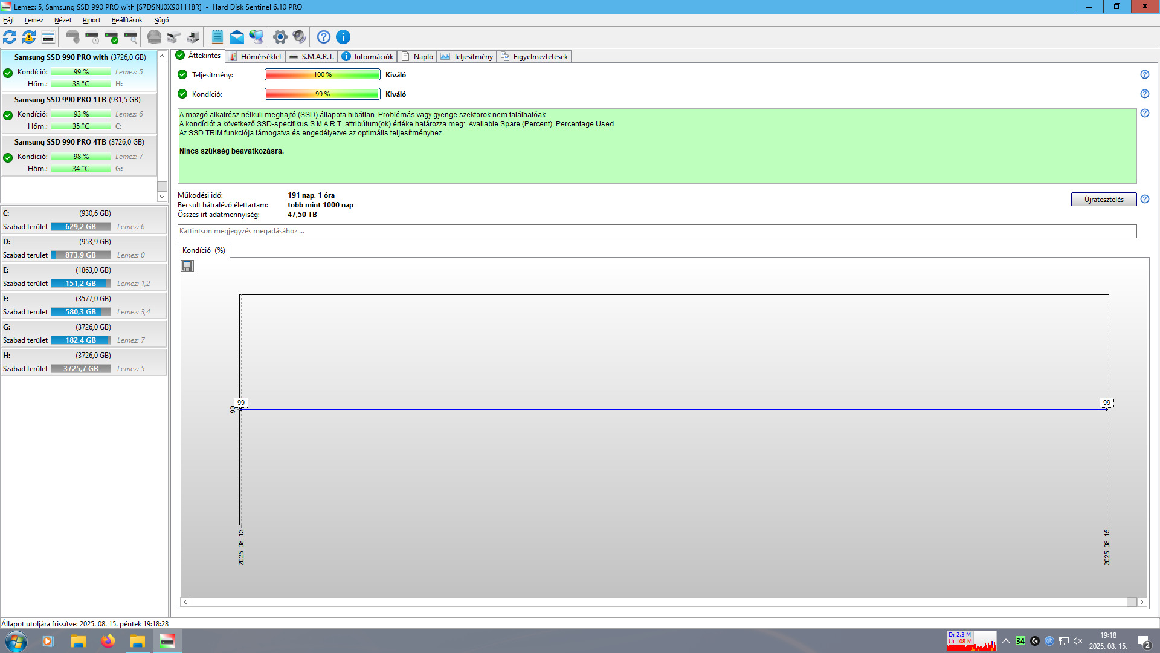Switch to the S.M.A.R.T. tab
This screenshot has width=1160, height=653.
click(312, 56)
